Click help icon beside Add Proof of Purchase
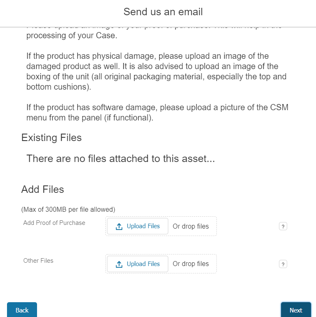Viewport: 316px width, 317px height. coord(283,226)
